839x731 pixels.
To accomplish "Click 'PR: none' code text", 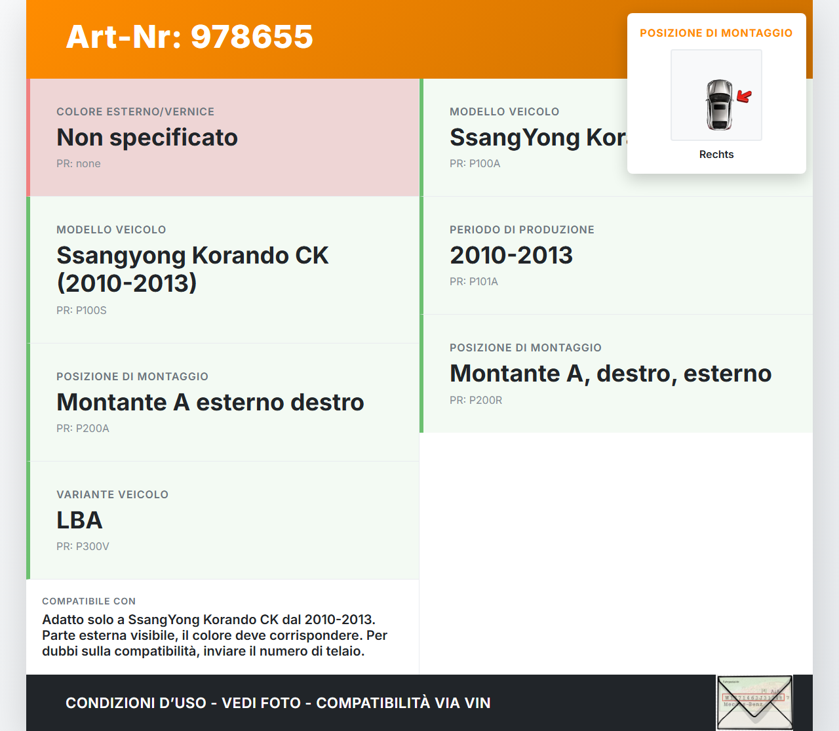I will point(79,164).
